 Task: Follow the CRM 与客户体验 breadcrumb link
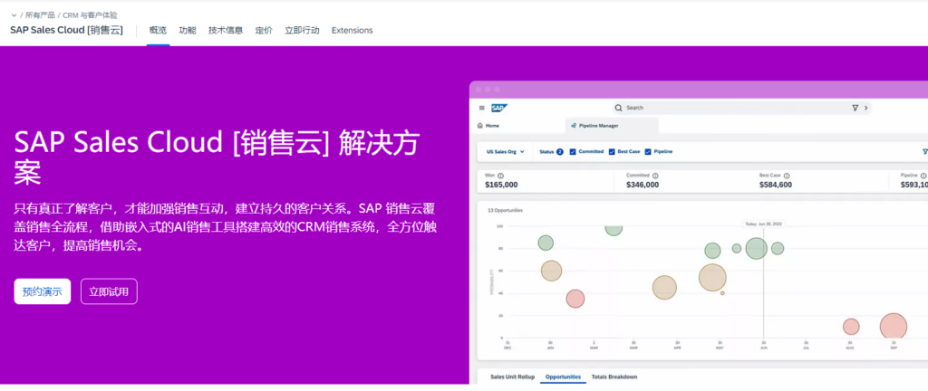click(x=90, y=15)
